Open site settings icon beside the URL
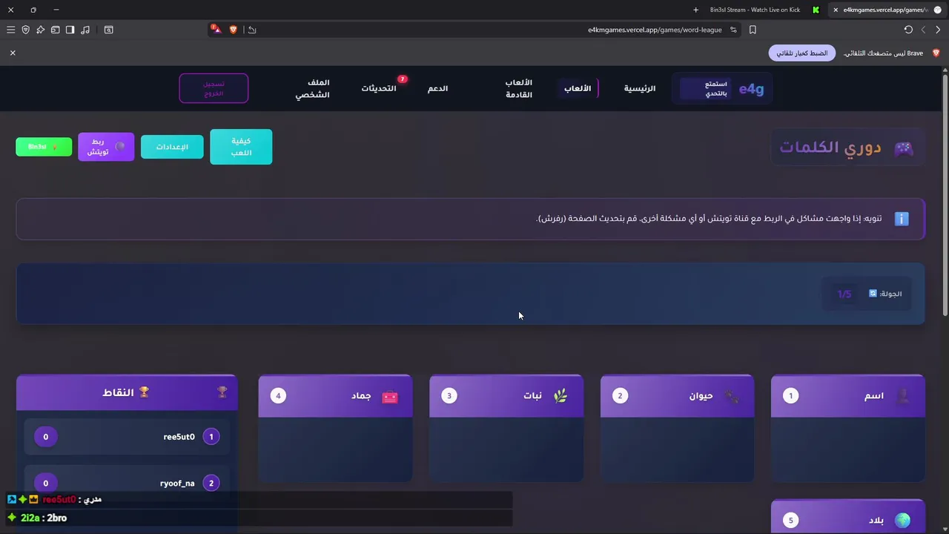Image resolution: width=949 pixels, height=534 pixels. point(733,30)
